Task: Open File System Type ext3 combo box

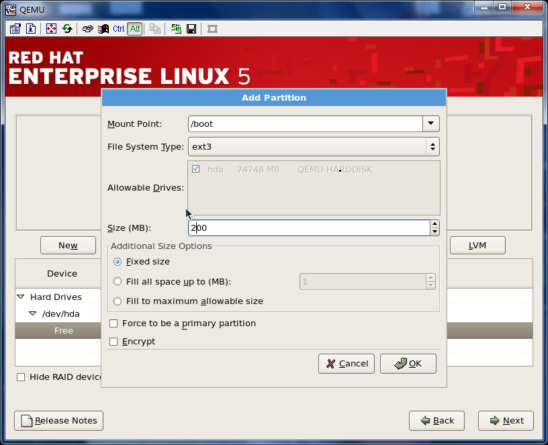Action: (314, 146)
